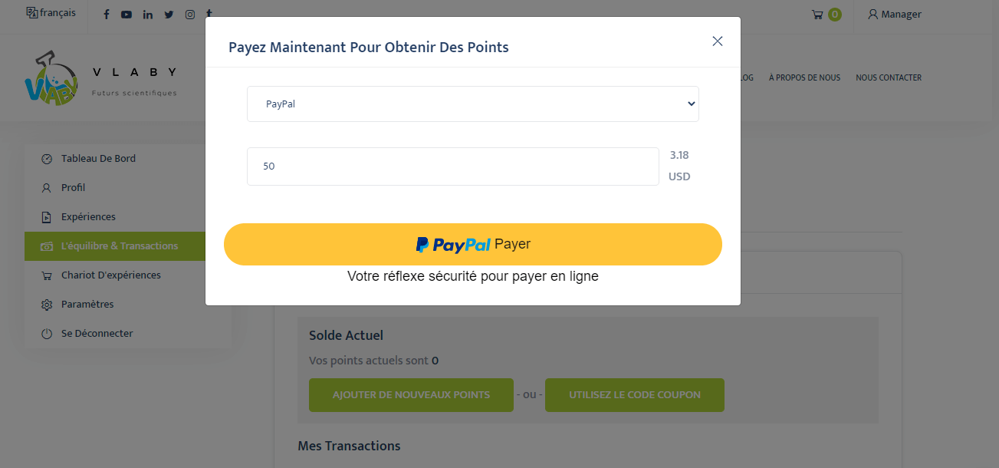
Task: Click the Instagram social icon
Action: point(189,14)
